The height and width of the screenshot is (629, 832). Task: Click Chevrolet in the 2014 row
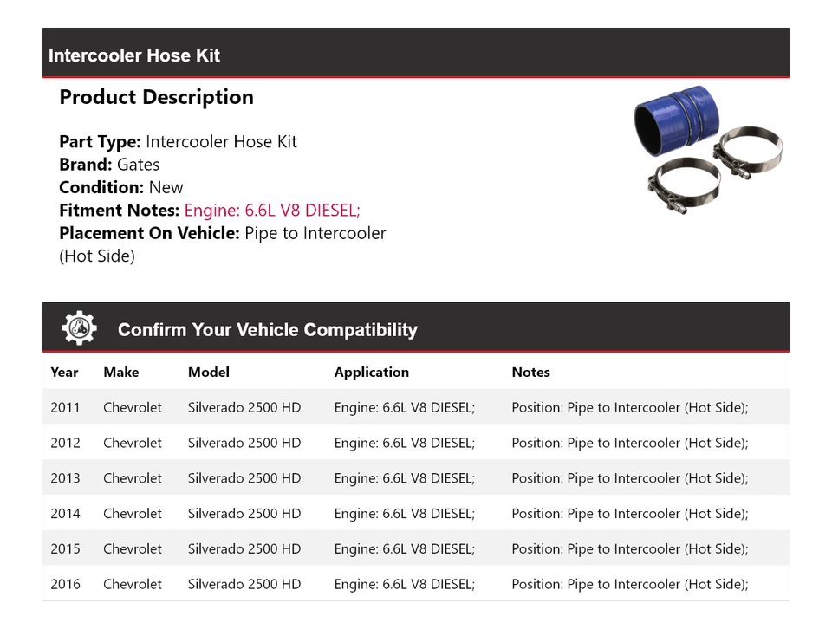click(133, 514)
